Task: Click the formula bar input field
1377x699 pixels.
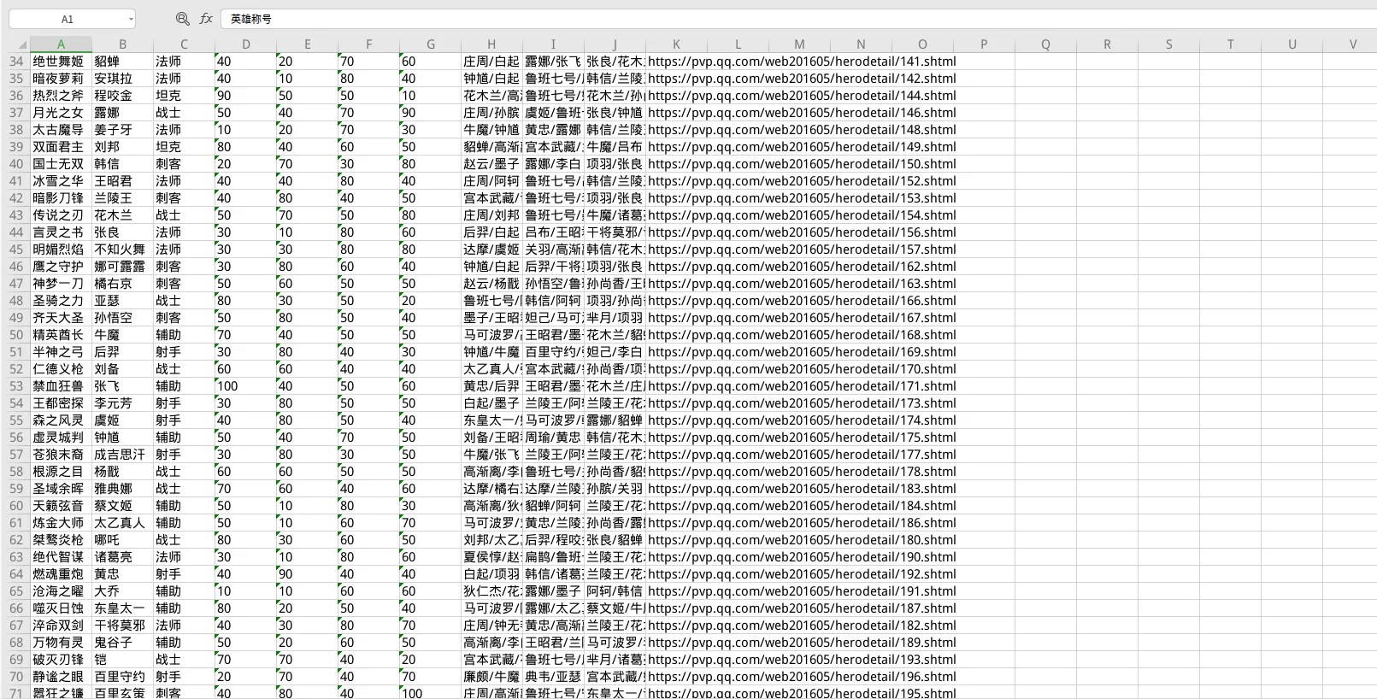Action: [769, 19]
